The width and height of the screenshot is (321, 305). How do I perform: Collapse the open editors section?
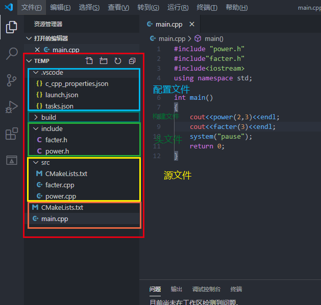pos(29,38)
